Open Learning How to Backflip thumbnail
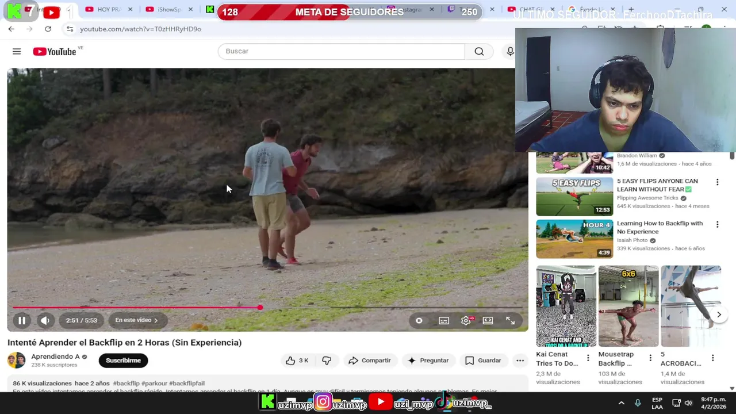 pyautogui.click(x=574, y=239)
